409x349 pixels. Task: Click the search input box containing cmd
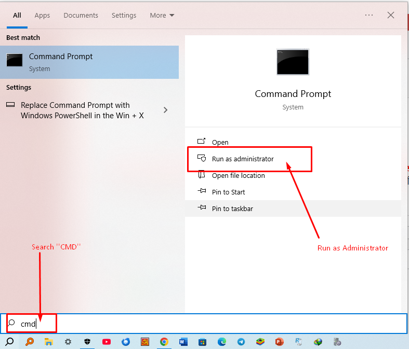(208, 324)
